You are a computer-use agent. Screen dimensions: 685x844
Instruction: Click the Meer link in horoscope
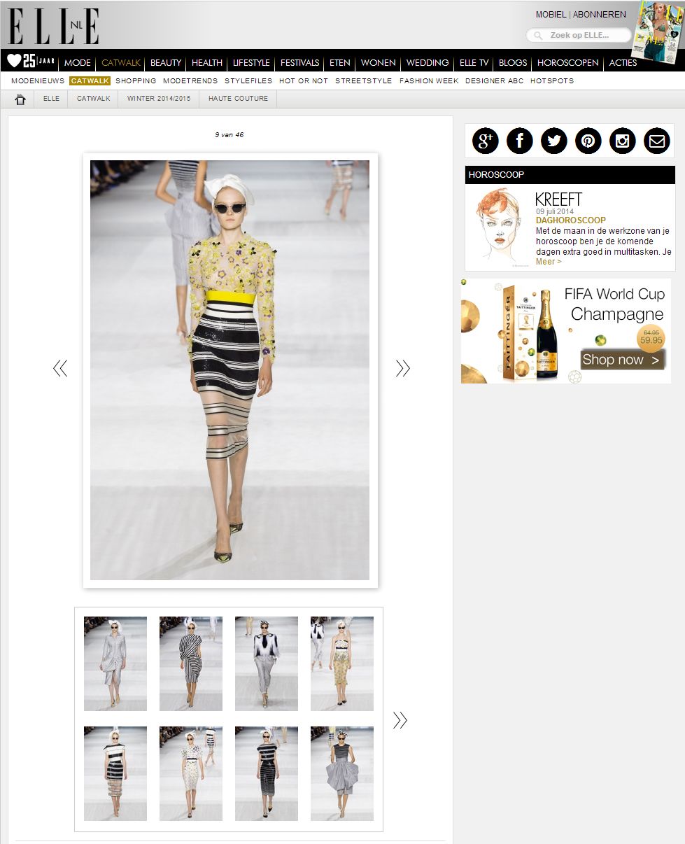(x=548, y=262)
